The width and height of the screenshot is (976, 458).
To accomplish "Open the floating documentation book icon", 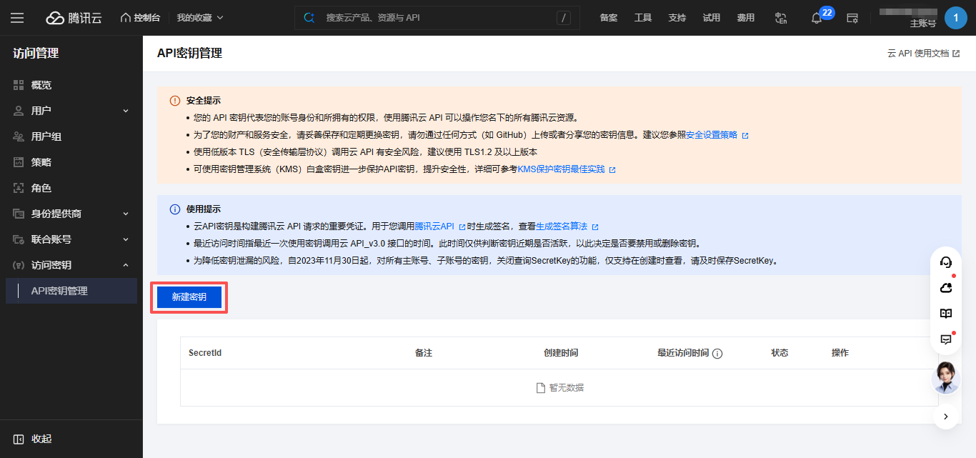I will pyautogui.click(x=946, y=314).
